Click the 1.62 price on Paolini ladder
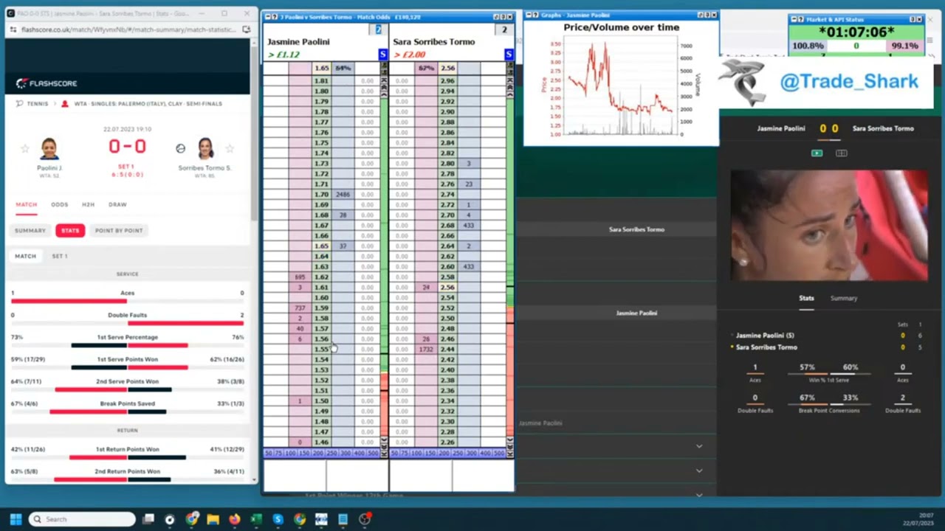This screenshot has width=945, height=531. pos(321,277)
